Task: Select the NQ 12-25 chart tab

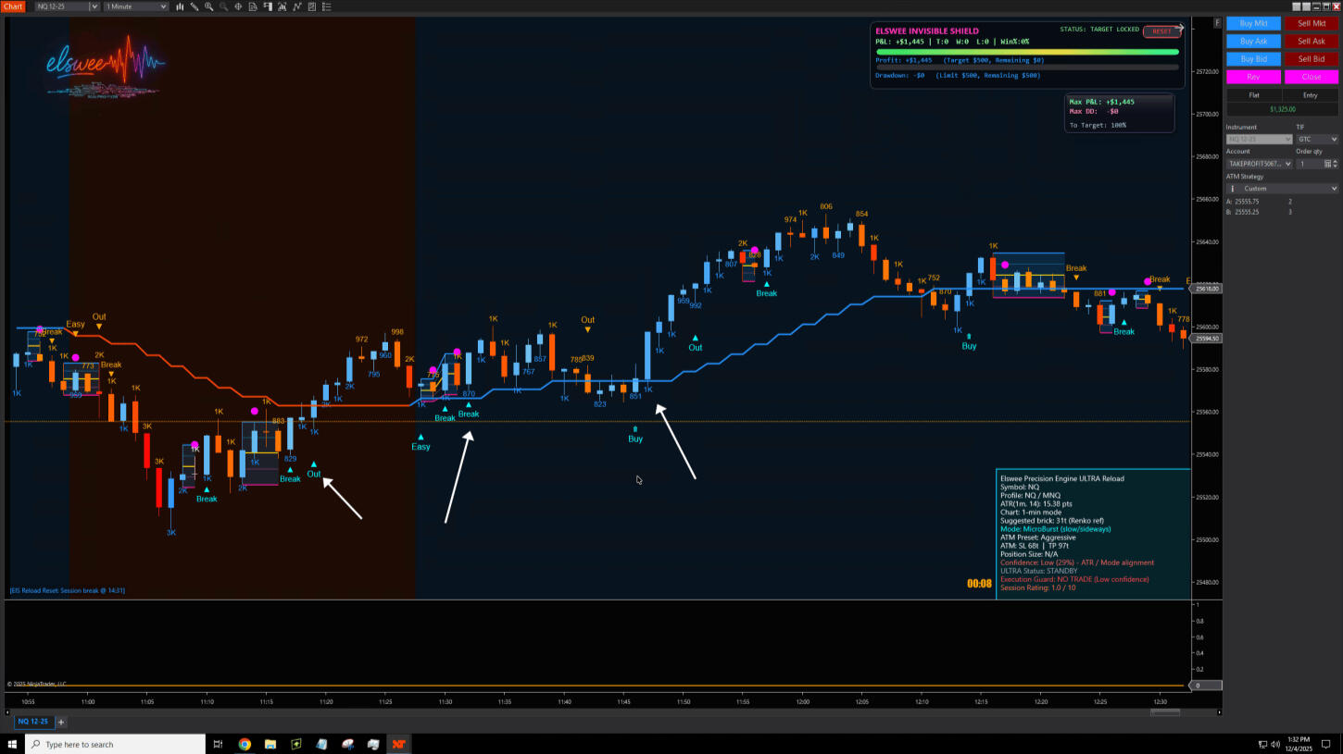Action: click(x=31, y=722)
